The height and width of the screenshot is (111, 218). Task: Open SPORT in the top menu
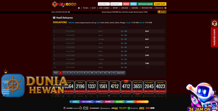click(x=115, y=8)
